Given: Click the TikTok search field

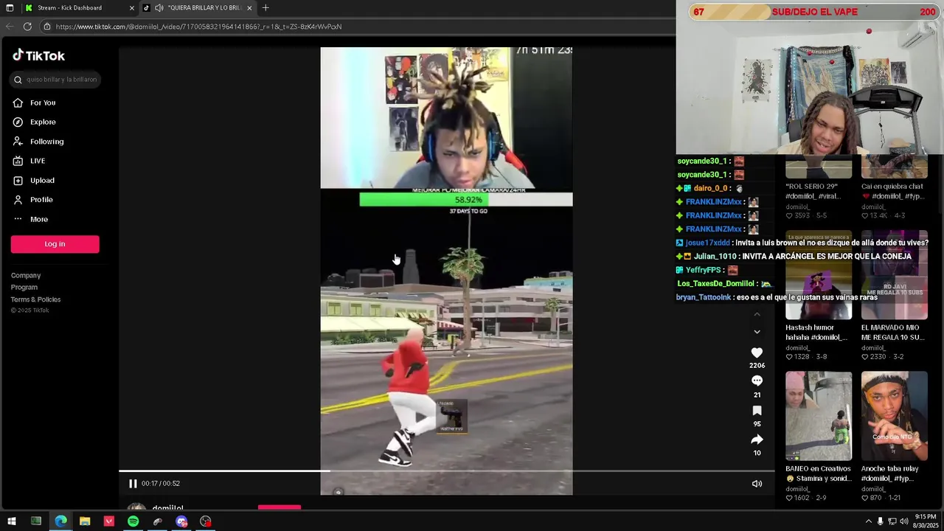Looking at the screenshot, I should 55,80.
